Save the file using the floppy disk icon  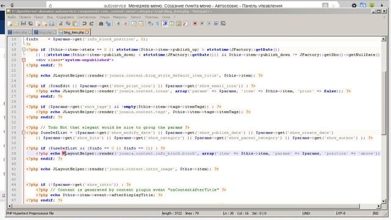pos(23,24)
